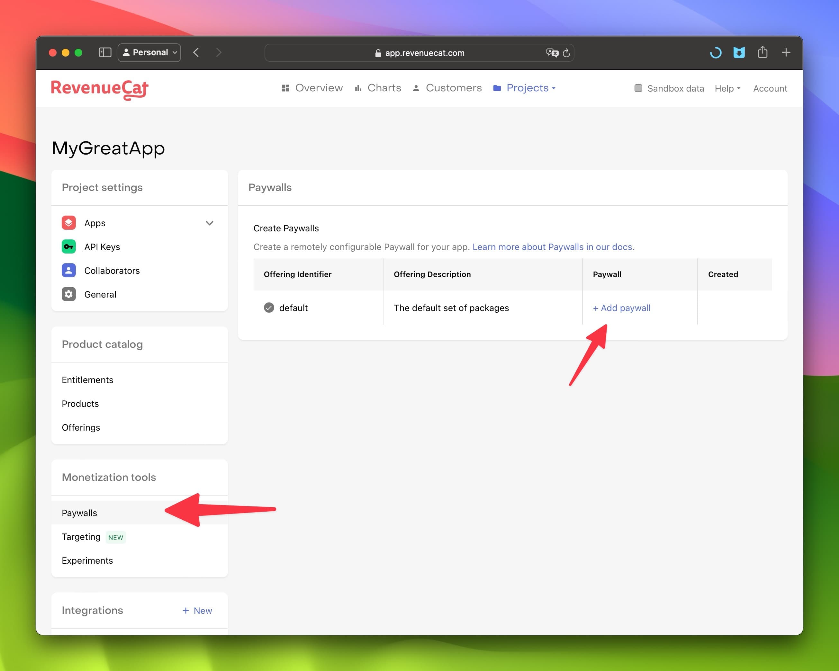Click the Create Paywalls heading
The image size is (839, 671).
[x=286, y=228]
